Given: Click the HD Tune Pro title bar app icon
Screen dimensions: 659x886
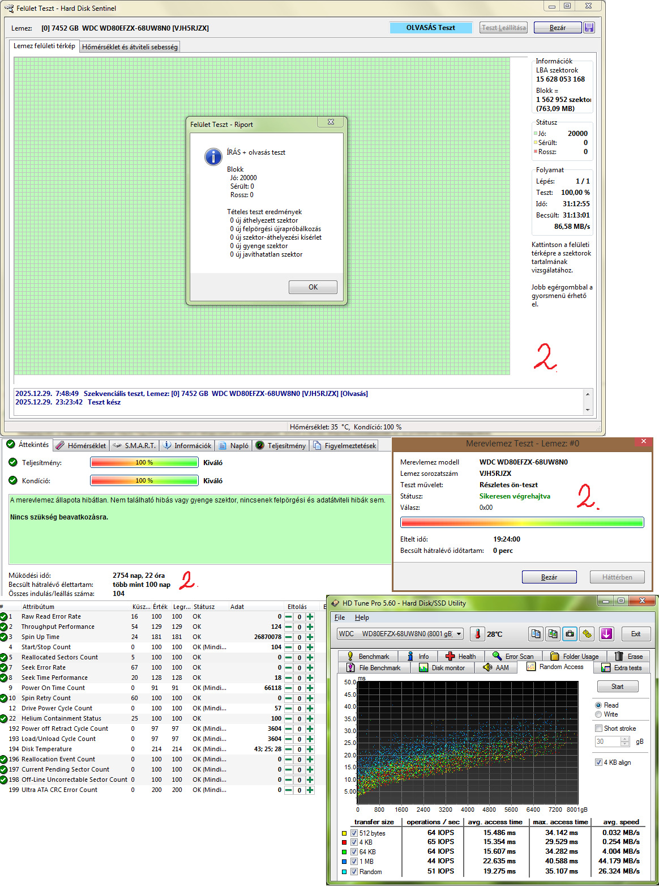Looking at the screenshot, I should (x=335, y=603).
